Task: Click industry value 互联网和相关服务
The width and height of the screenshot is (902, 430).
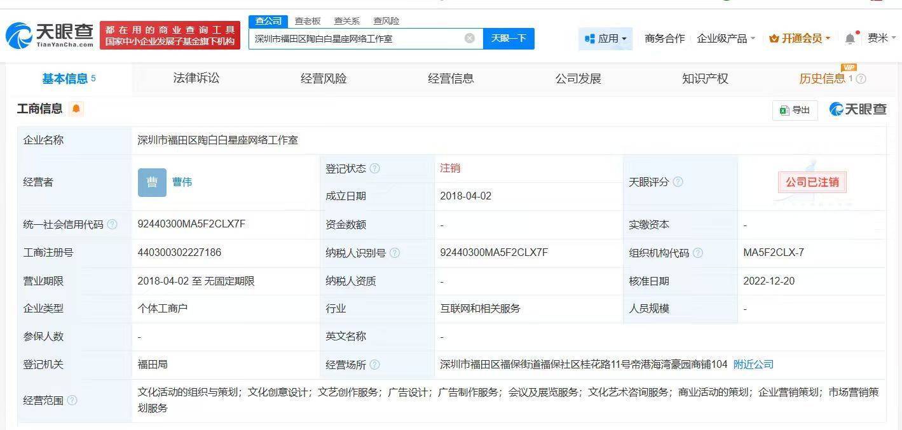Action: 481,309
